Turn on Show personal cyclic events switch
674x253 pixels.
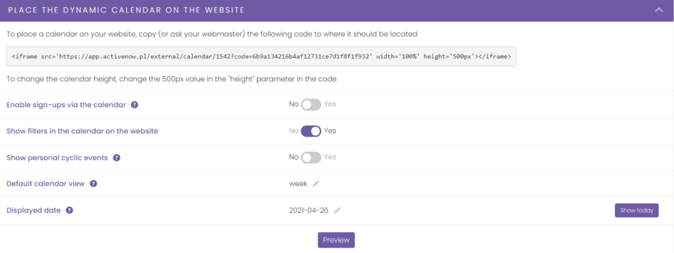coord(311,158)
